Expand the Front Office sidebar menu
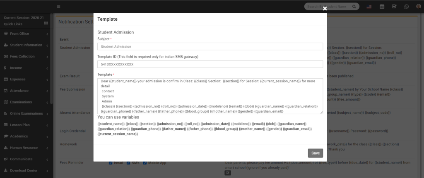This screenshot has width=424, height=178. click(26, 34)
